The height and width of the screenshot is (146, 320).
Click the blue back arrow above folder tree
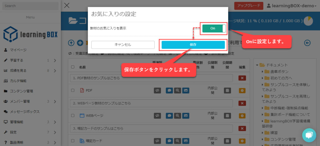pos(307,43)
